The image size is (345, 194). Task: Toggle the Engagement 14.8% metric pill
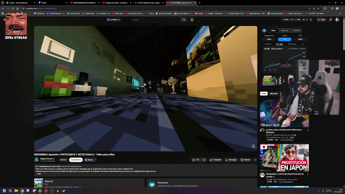coord(269,39)
